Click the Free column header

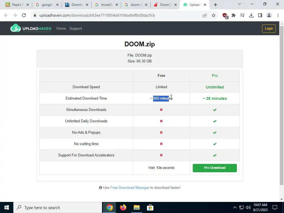coord(161,75)
